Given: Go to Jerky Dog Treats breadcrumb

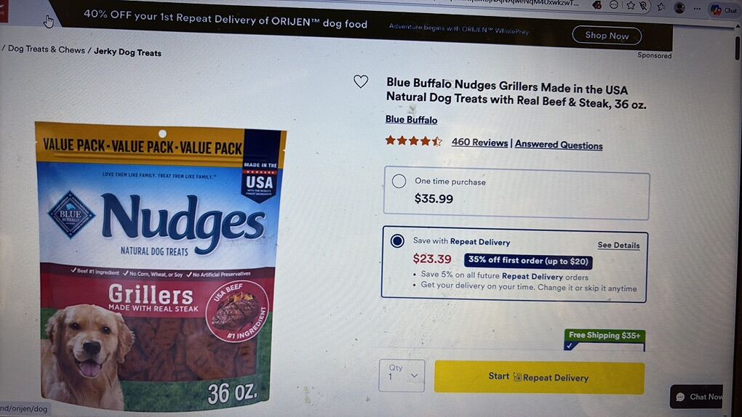Looking at the screenshot, I should [127, 52].
